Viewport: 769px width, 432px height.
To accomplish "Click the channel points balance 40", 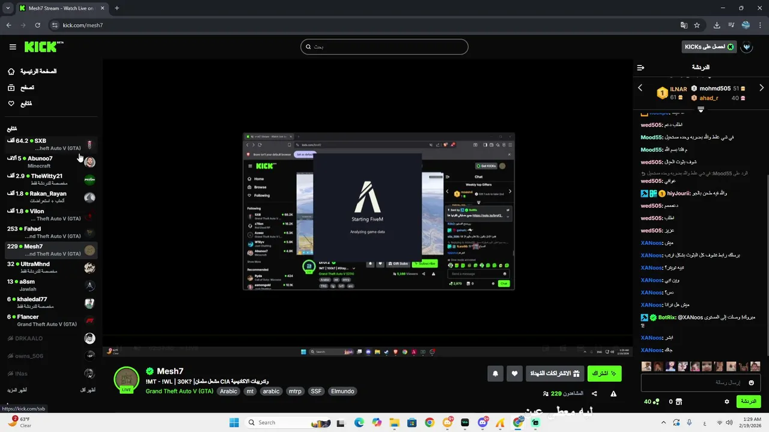I will 651,401.
